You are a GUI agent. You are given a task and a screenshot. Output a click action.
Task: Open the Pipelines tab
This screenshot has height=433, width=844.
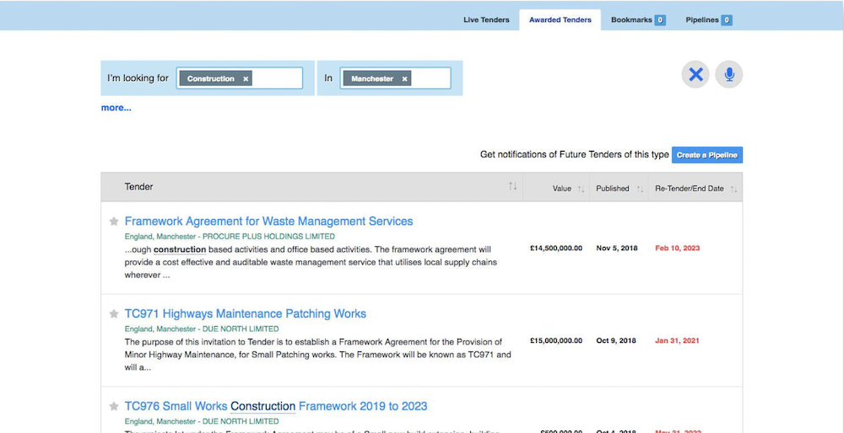pos(708,20)
